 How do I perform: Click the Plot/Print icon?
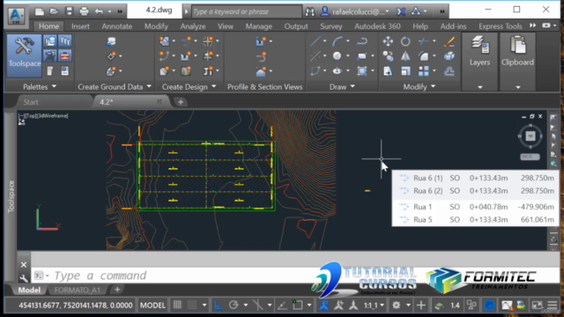point(84,11)
